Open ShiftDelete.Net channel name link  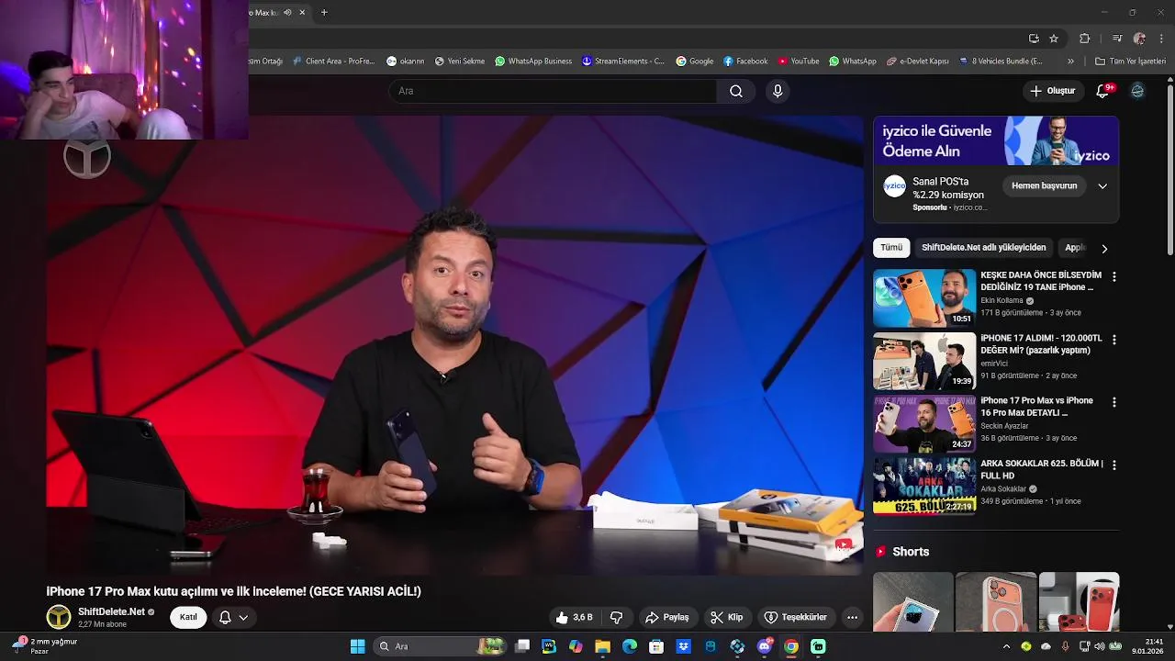(111, 611)
